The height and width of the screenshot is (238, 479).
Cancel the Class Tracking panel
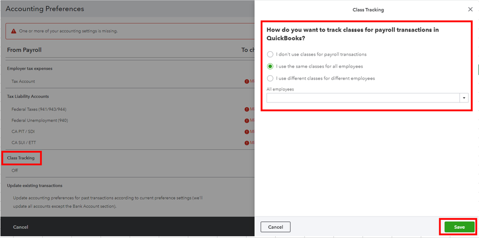point(275,227)
